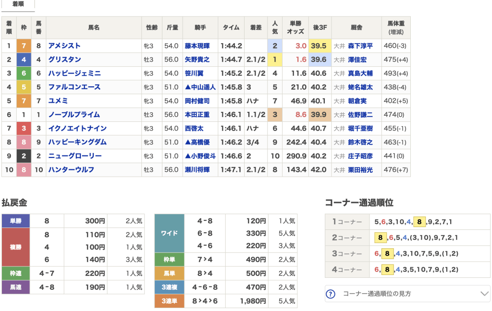Open trainer 栗田裕光 page
The width and height of the screenshot is (492, 311).
click(360, 170)
